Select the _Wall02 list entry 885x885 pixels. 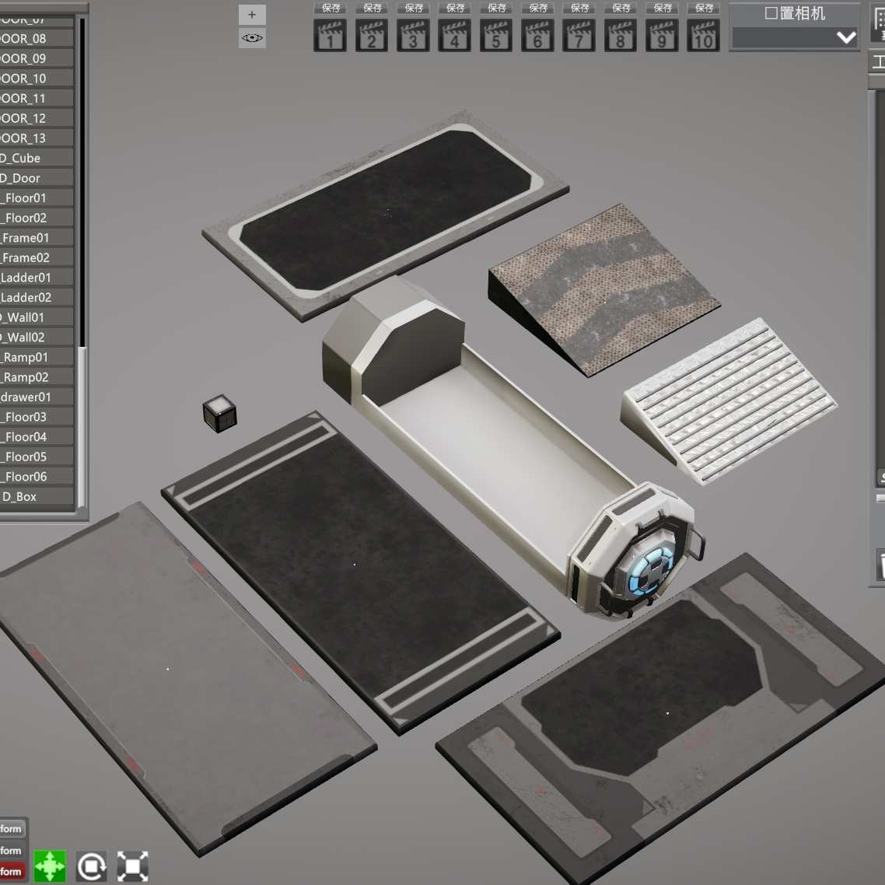37,338
